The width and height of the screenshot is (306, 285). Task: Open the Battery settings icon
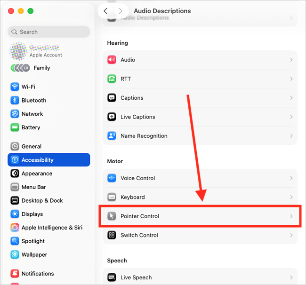click(15, 127)
